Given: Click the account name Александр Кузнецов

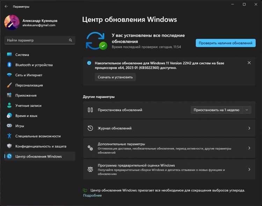Looking at the screenshot, I should tap(40, 21).
